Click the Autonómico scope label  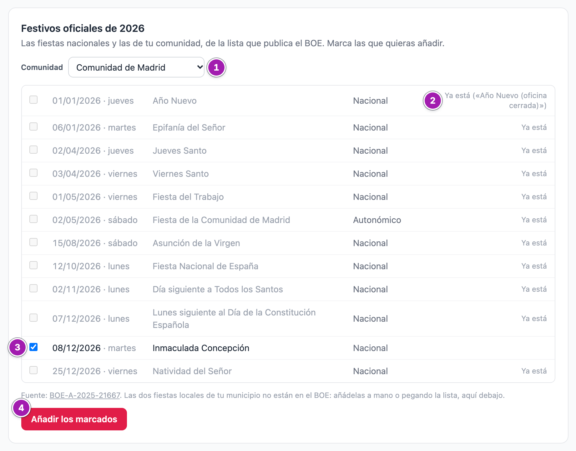pos(377,220)
